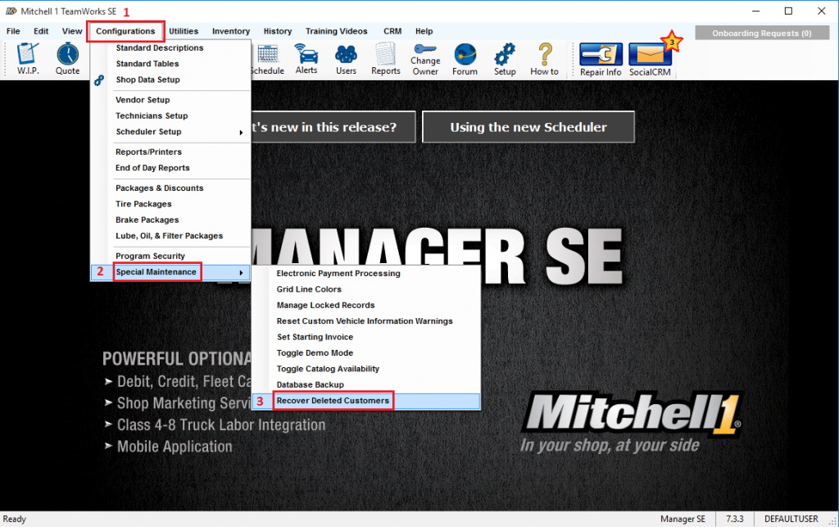The image size is (839, 527).
Task: Choose Manage Locked Records
Action: pyautogui.click(x=366, y=306)
